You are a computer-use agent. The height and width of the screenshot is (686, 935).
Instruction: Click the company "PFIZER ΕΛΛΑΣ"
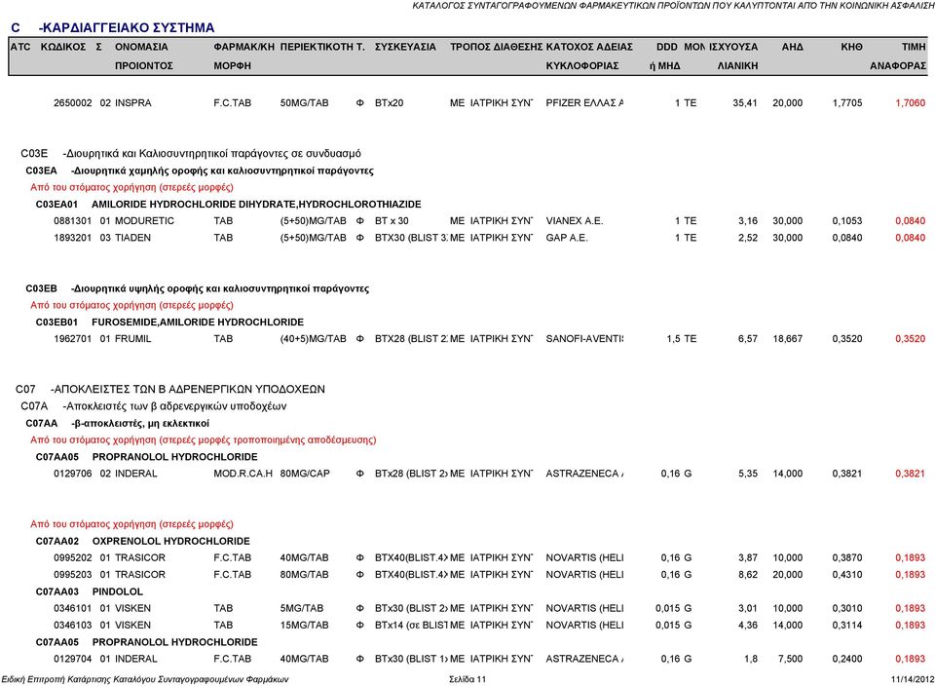click(584, 103)
